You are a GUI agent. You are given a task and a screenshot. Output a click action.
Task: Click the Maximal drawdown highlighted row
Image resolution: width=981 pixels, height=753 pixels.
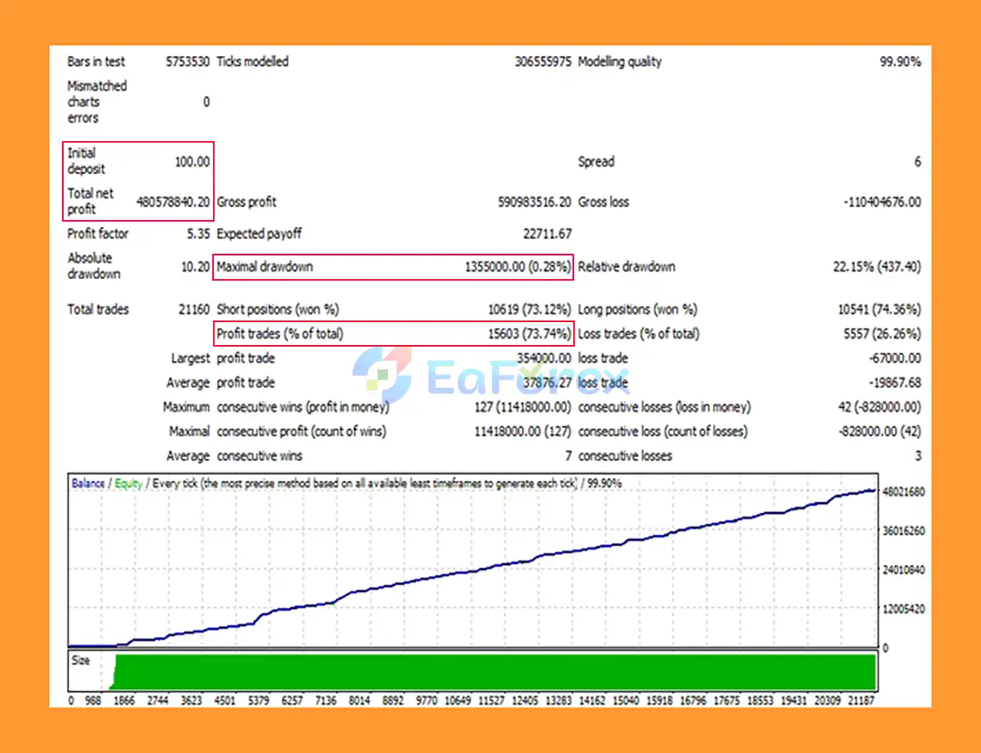click(392, 267)
